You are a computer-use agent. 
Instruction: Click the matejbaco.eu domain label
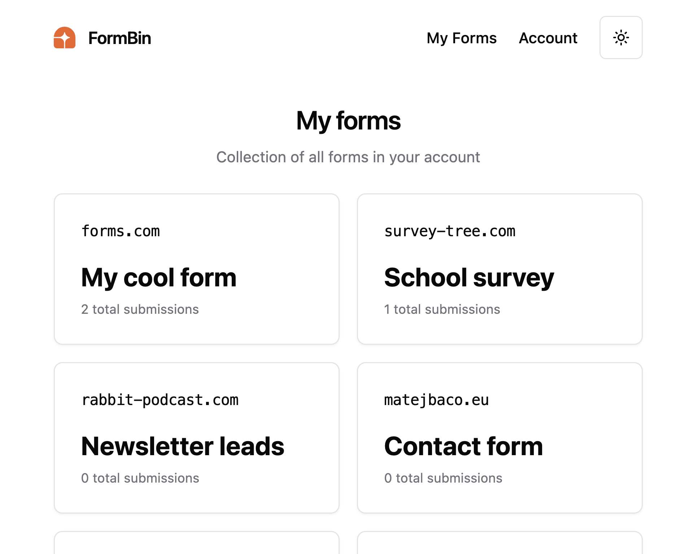point(436,400)
